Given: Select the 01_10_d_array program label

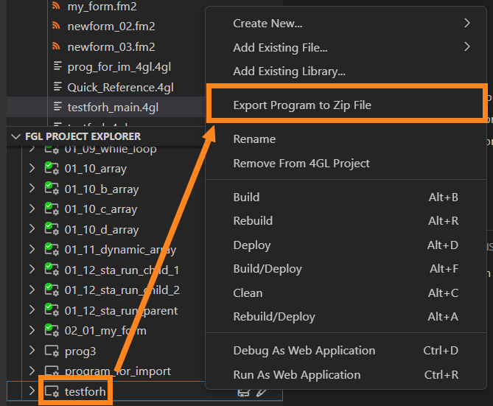Looking at the screenshot, I should click(x=102, y=230).
